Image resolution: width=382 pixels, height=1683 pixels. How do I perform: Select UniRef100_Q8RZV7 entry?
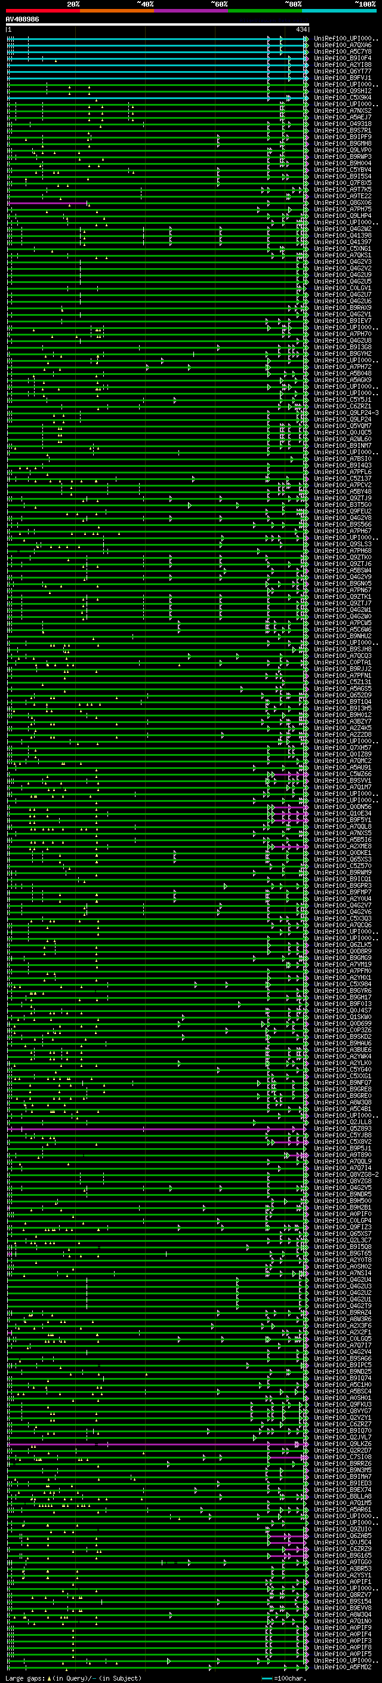[343, 1595]
